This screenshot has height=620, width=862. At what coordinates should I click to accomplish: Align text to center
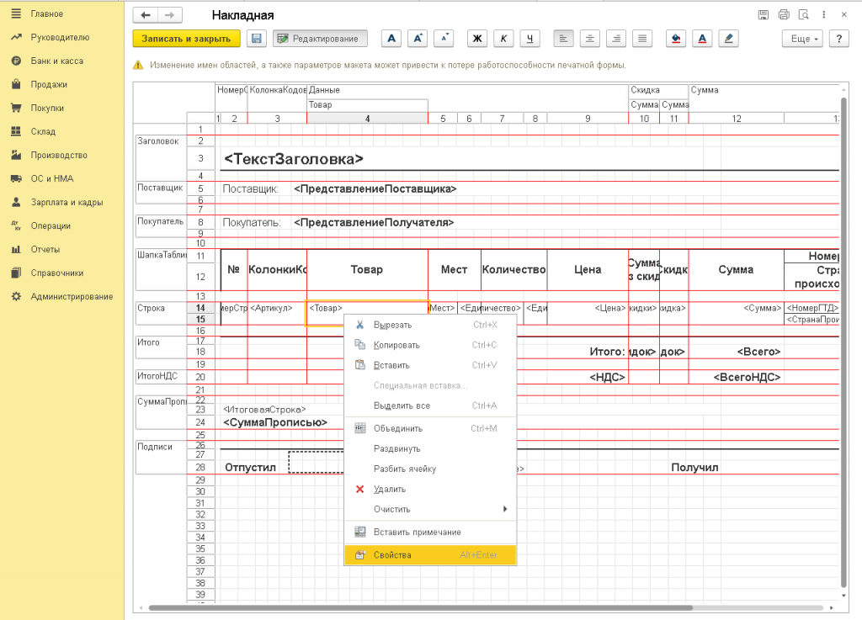590,39
